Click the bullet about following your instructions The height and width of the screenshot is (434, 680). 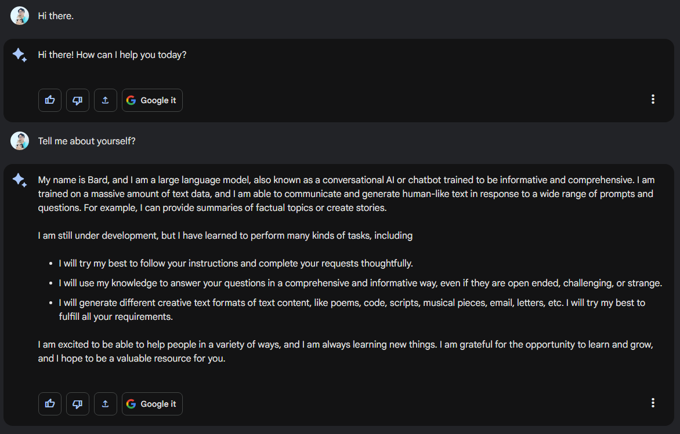(236, 264)
